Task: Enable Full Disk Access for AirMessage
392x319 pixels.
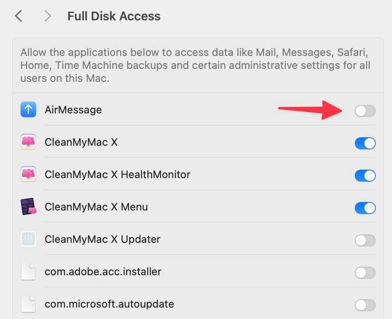Action: click(x=365, y=111)
